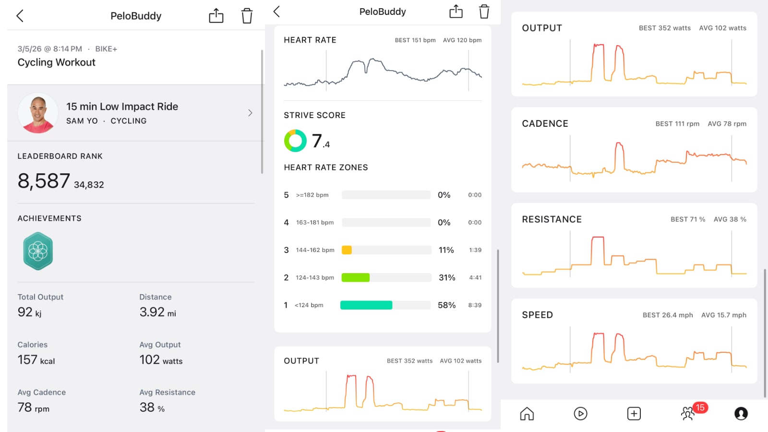Image resolution: width=768 pixels, height=432 pixels.
Task: Tap the add plus icon in bottom bar
Action: (634, 413)
